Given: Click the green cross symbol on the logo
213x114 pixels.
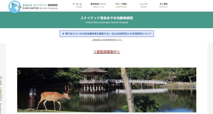Looking at the screenshot, I should click(x=19, y=7).
